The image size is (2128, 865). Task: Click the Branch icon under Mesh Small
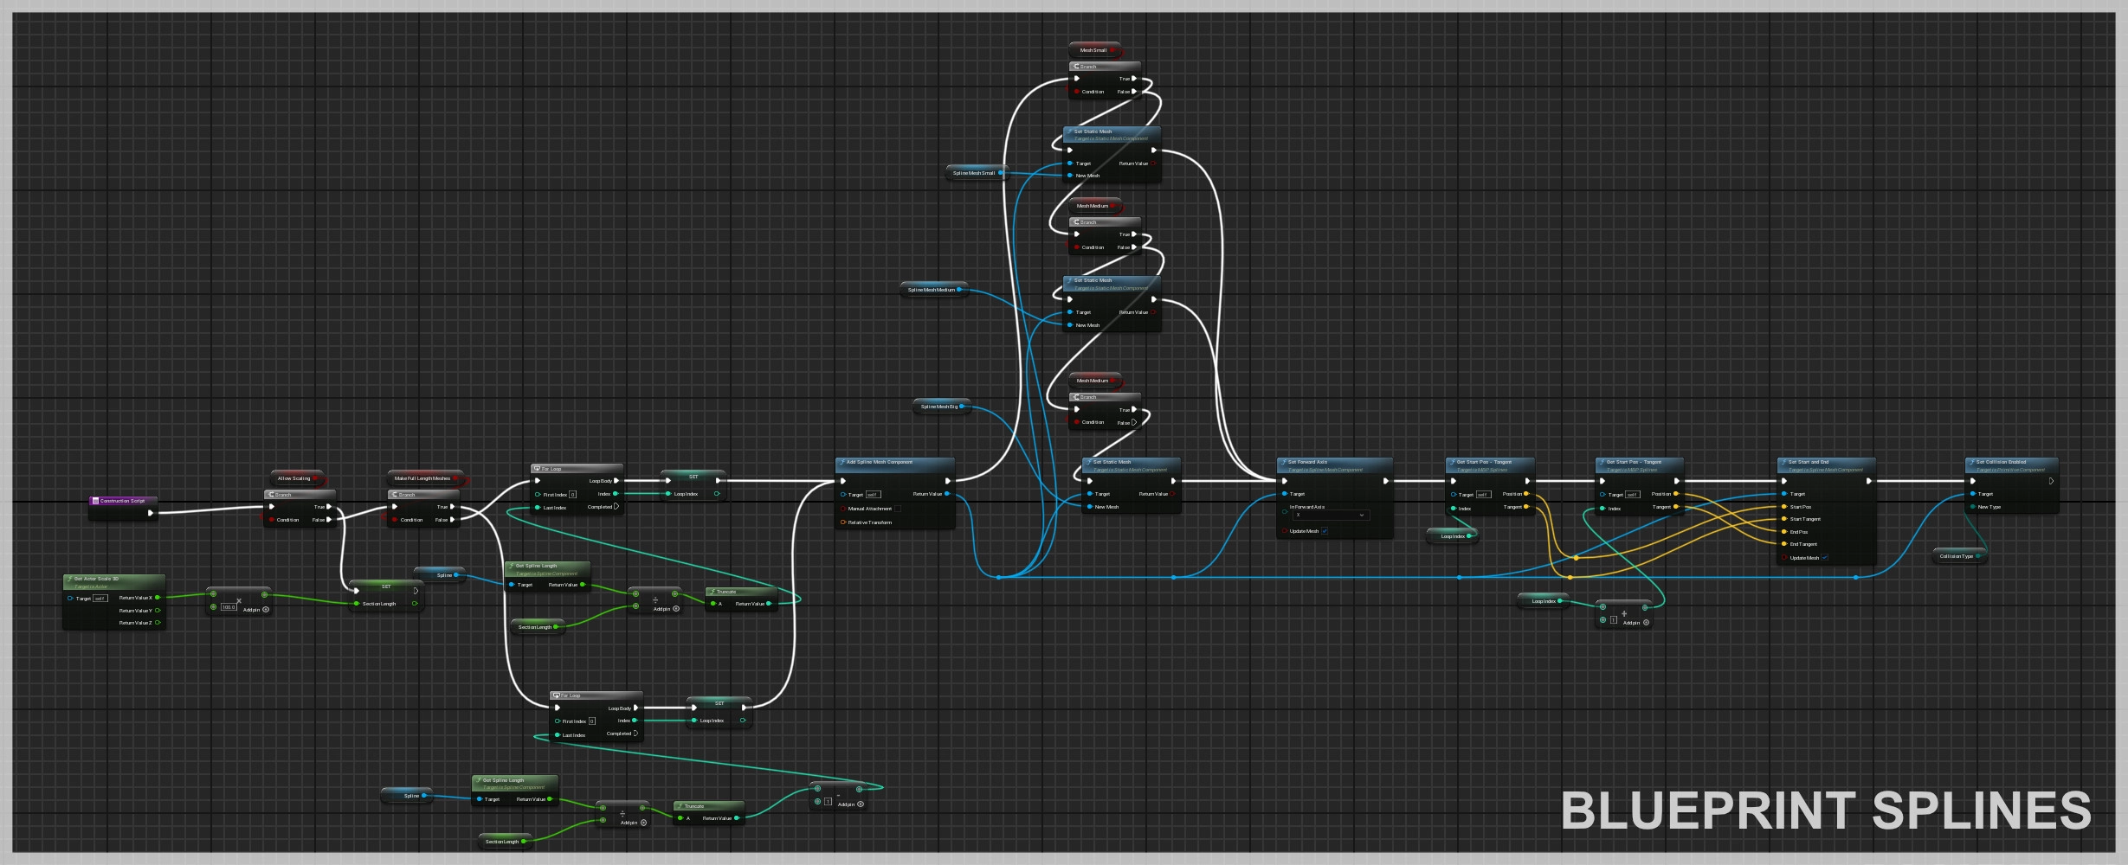(1076, 67)
